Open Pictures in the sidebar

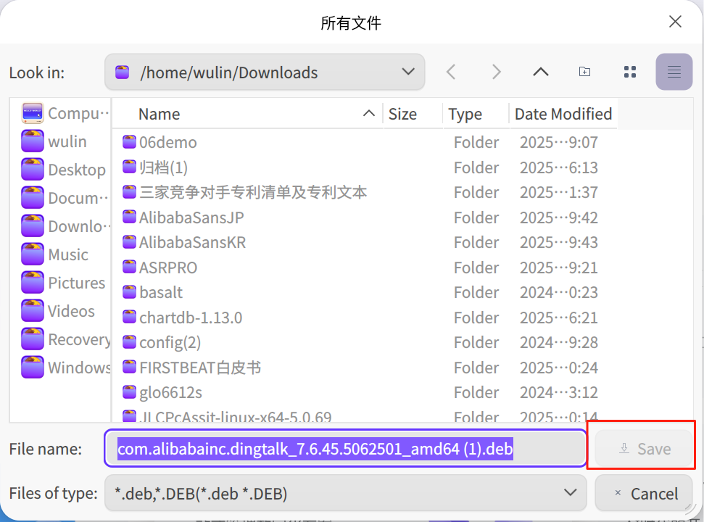63,283
